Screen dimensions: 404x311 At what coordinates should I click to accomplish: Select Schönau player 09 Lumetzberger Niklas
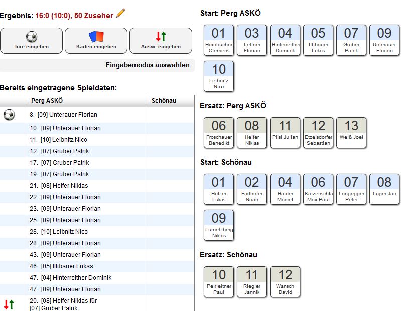pos(219,225)
